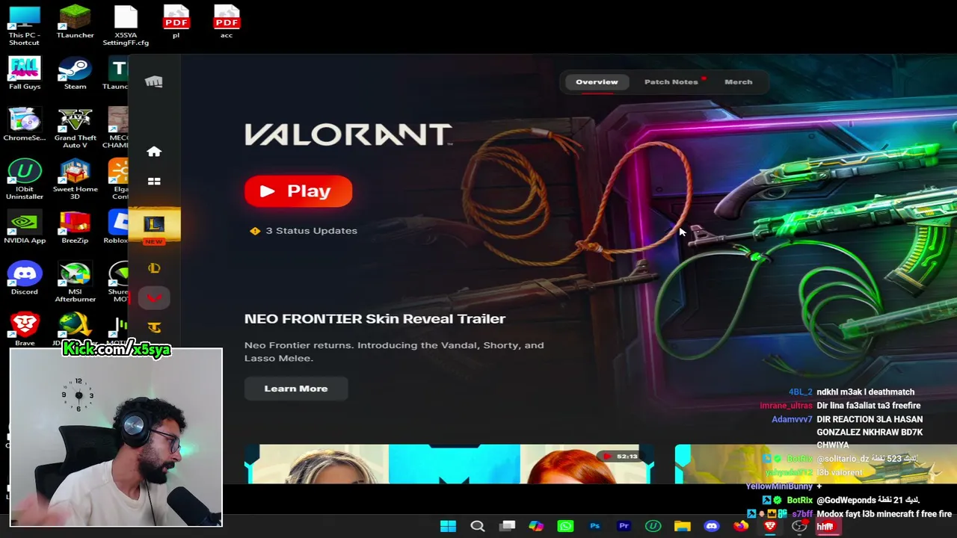Screen dimensions: 957x538
Task: Open the Windows Start menu
Action: pos(448,526)
